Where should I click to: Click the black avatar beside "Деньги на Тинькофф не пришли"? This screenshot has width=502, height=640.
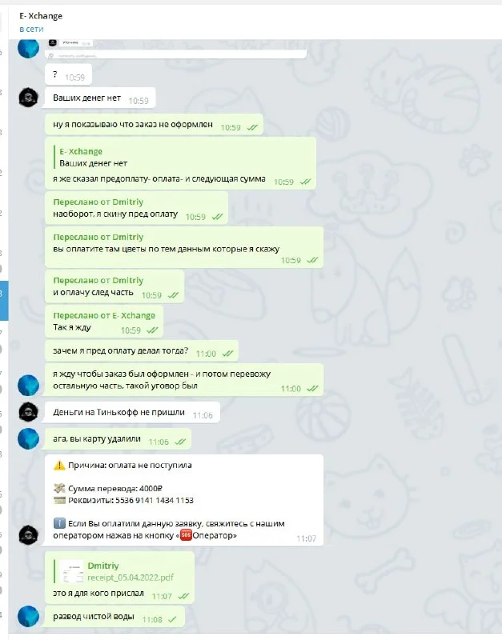pyautogui.click(x=28, y=412)
